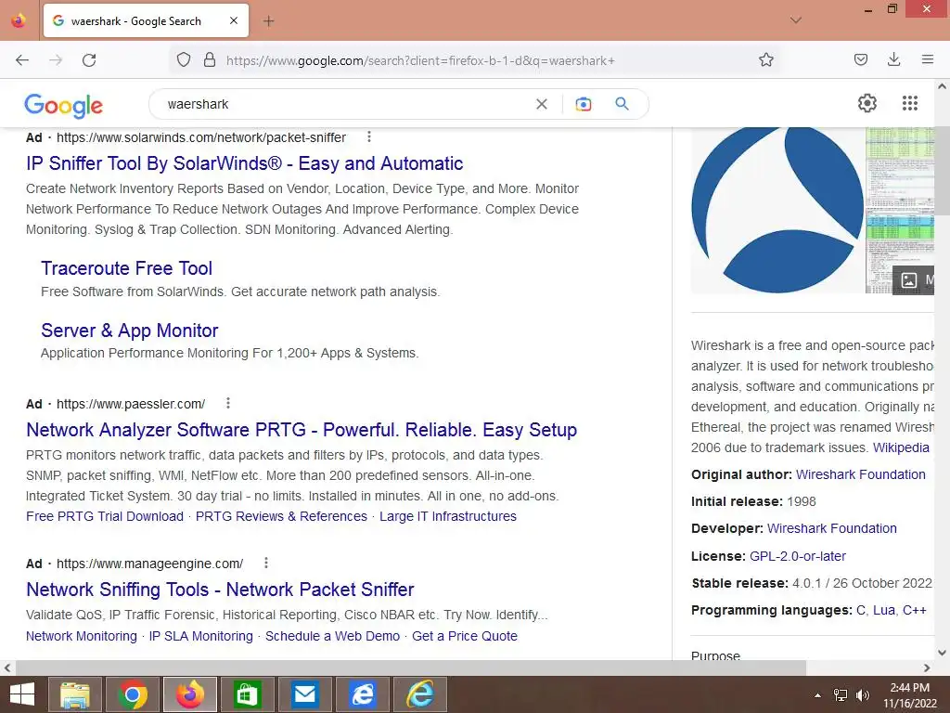The width and height of the screenshot is (950, 713).
Task: Click the waershark search input field
Action: point(345,104)
